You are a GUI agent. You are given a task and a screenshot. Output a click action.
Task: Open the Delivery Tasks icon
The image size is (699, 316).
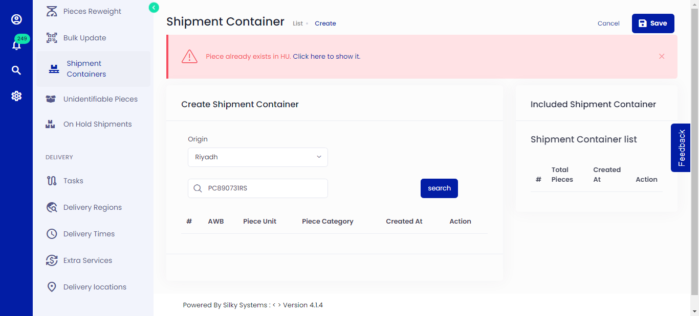[x=51, y=180]
